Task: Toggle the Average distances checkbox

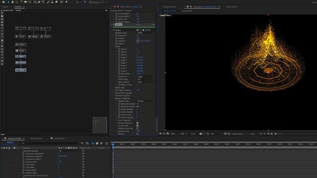Action: pyautogui.click(x=138, y=123)
